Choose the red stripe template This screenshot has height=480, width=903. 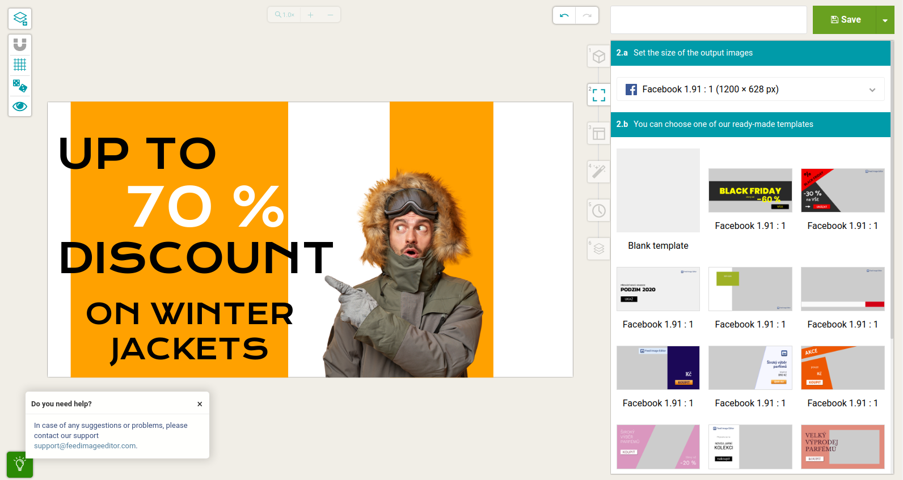[843, 289]
